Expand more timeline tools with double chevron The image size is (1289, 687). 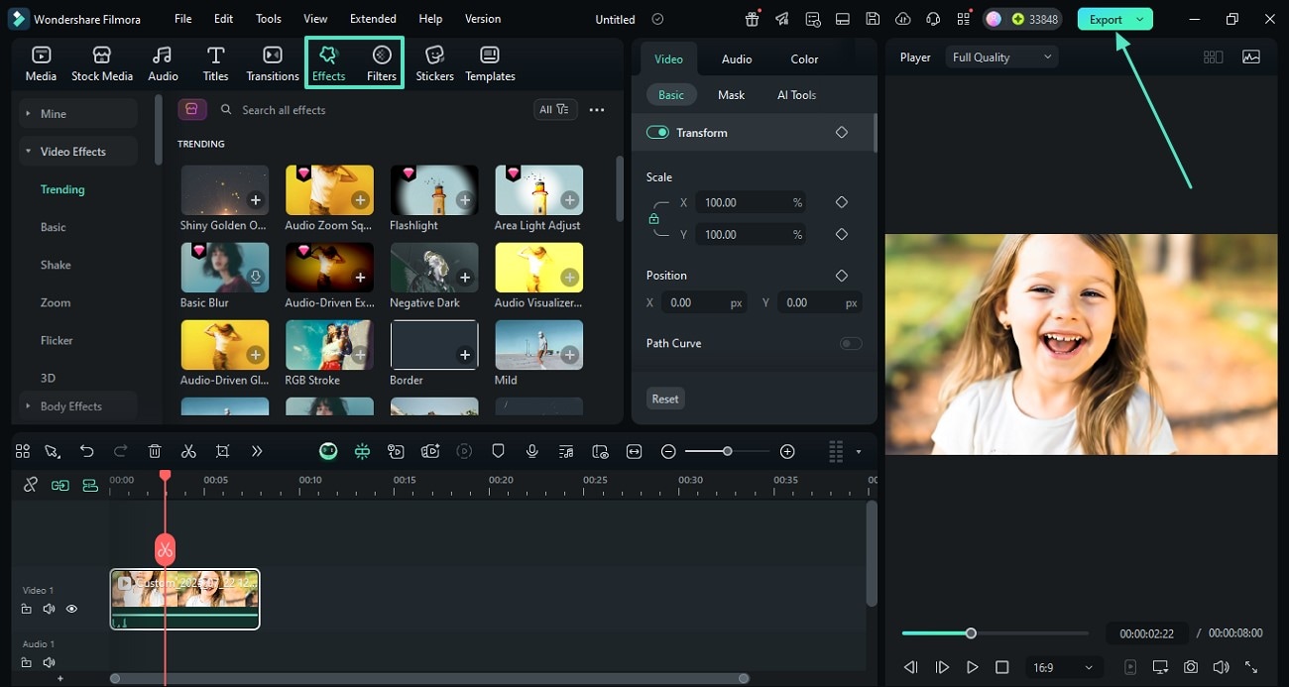coord(256,451)
